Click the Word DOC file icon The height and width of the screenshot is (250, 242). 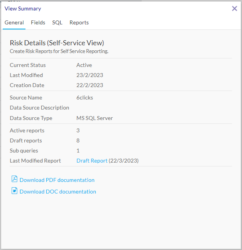tap(14, 191)
